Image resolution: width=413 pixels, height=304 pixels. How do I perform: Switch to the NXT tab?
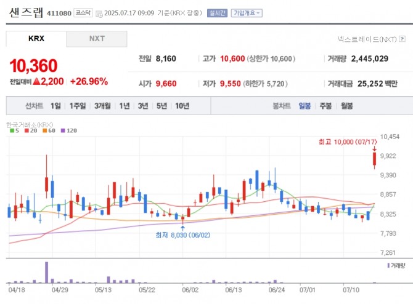97,38
